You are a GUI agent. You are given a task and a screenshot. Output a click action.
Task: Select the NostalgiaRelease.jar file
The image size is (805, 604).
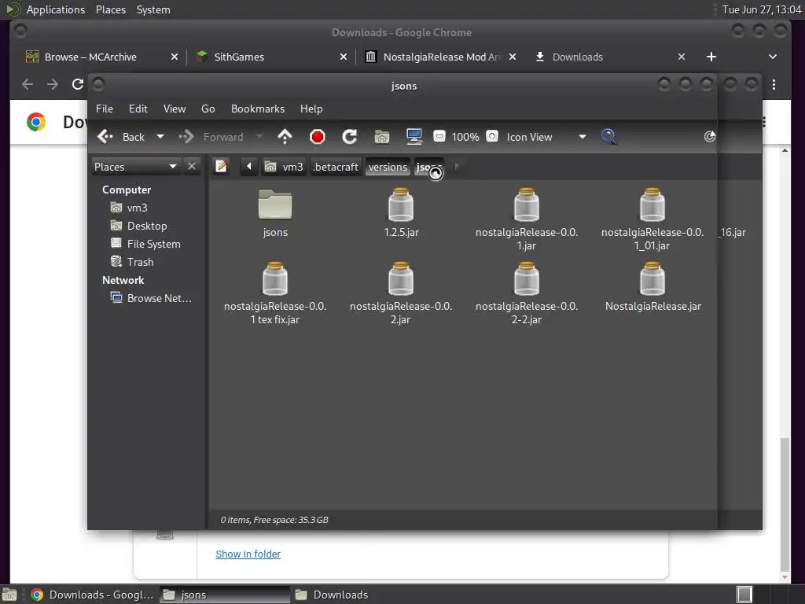click(x=652, y=287)
